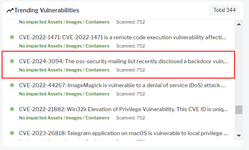Click No impacted Assets under CVE-2024-3094

click(x=64, y=70)
